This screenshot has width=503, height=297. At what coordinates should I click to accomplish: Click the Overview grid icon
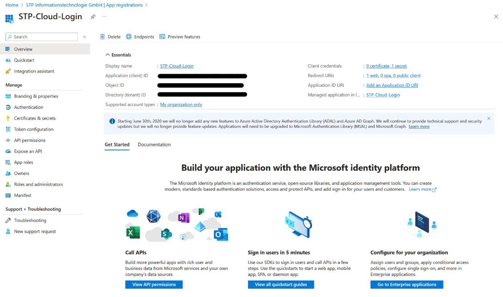8,49
